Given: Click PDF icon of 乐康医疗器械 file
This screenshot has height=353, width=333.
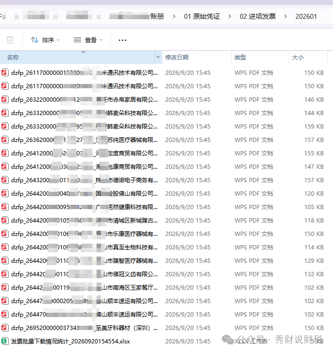Looking at the screenshot, I should click(5, 234).
